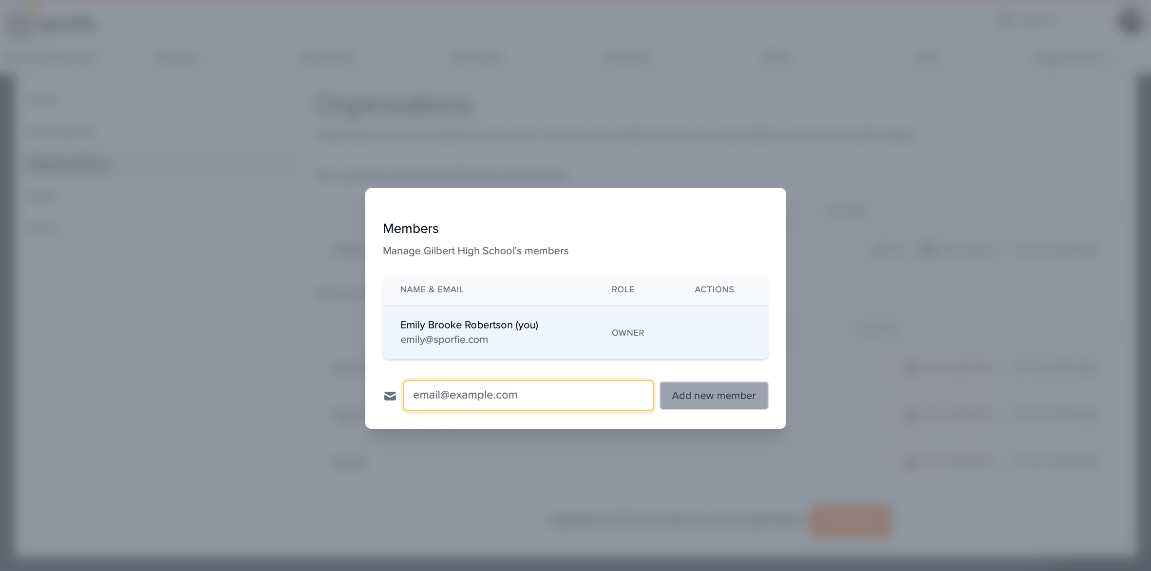Click the envelope icon beside the email field
This screenshot has width=1151, height=571.
pyautogui.click(x=390, y=396)
